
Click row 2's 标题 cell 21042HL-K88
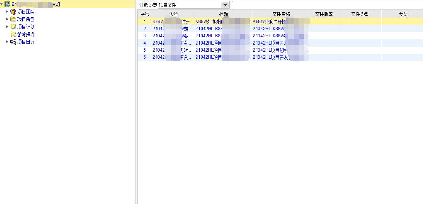[223, 28]
